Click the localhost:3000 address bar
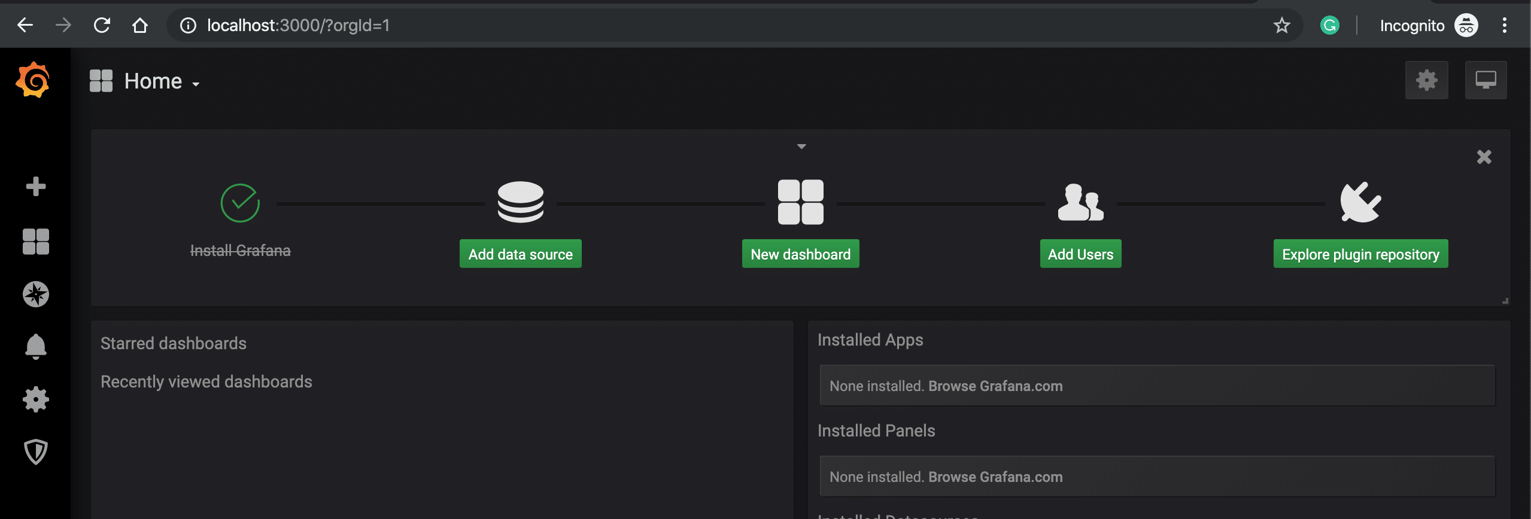1531x519 pixels. (x=734, y=25)
